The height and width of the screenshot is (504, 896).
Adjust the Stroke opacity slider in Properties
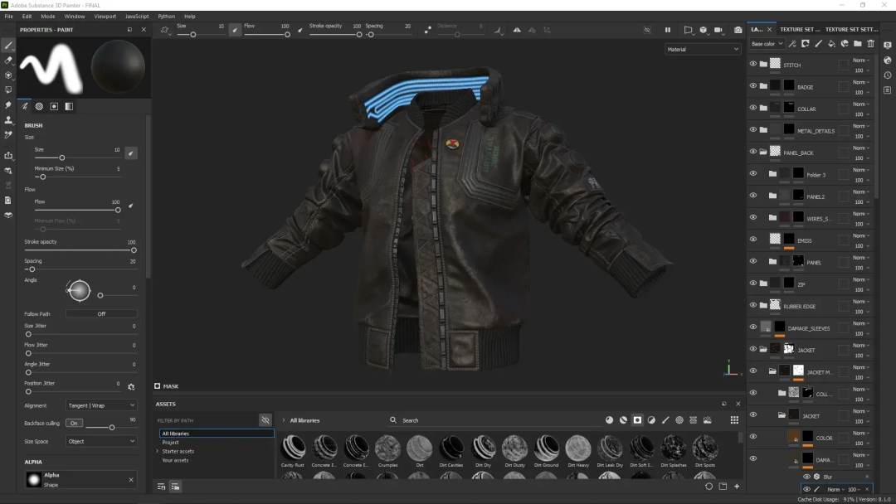click(x=80, y=250)
